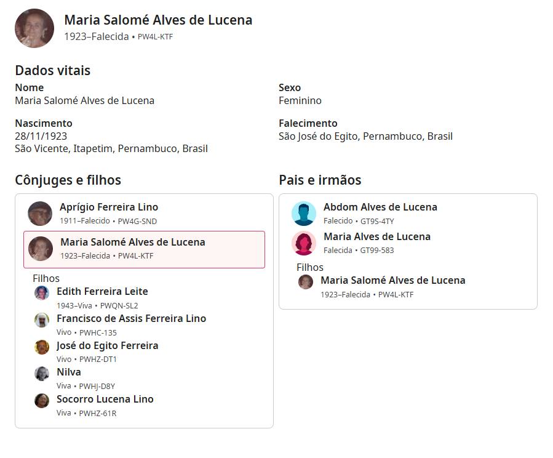Click the small photo beside sibling Maria Salomé
This screenshot has height=458, width=553.
(x=306, y=282)
